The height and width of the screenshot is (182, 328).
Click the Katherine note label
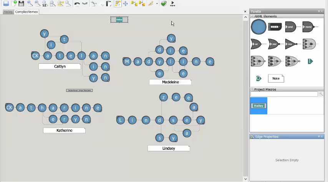click(64, 130)
